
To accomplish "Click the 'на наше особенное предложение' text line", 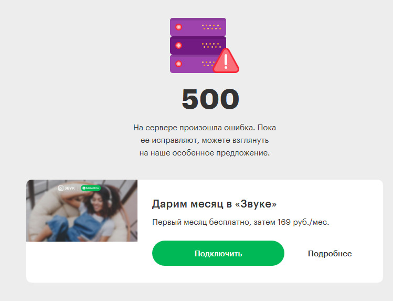I will coord(205,153).
